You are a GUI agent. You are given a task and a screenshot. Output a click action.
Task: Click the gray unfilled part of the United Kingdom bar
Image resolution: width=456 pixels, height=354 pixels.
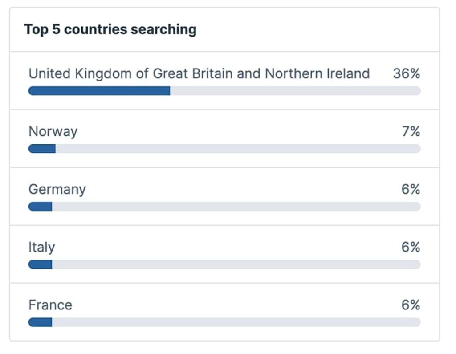tap(295, 91)
